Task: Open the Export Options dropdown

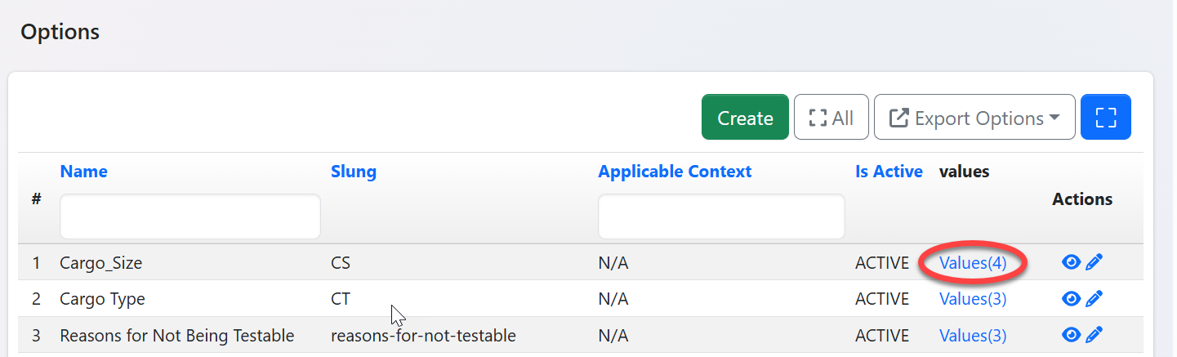Action: pyautogui.click(x=974, y=118)
